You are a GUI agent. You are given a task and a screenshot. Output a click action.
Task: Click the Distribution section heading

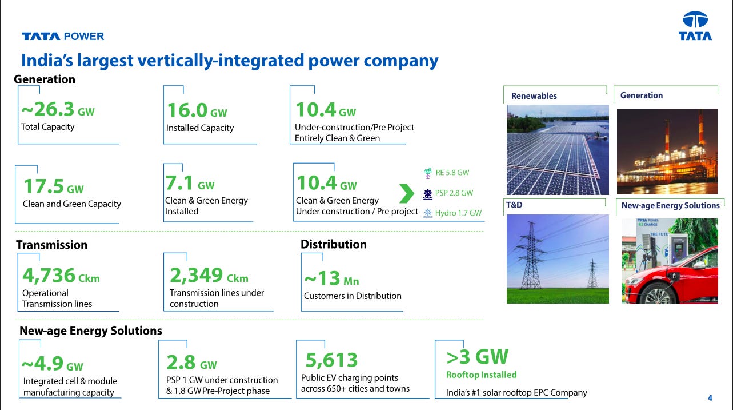[x=334, y=244]
